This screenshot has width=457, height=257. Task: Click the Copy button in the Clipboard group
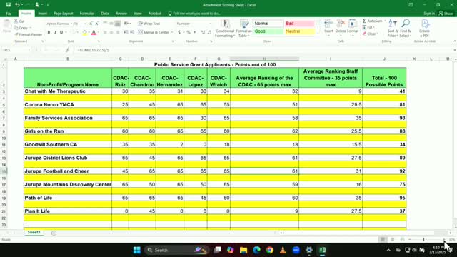(21, 28)
